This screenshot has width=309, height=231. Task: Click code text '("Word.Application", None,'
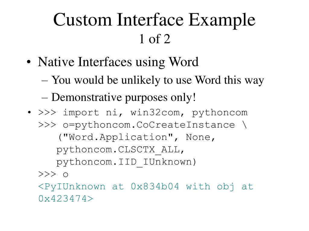137,137
